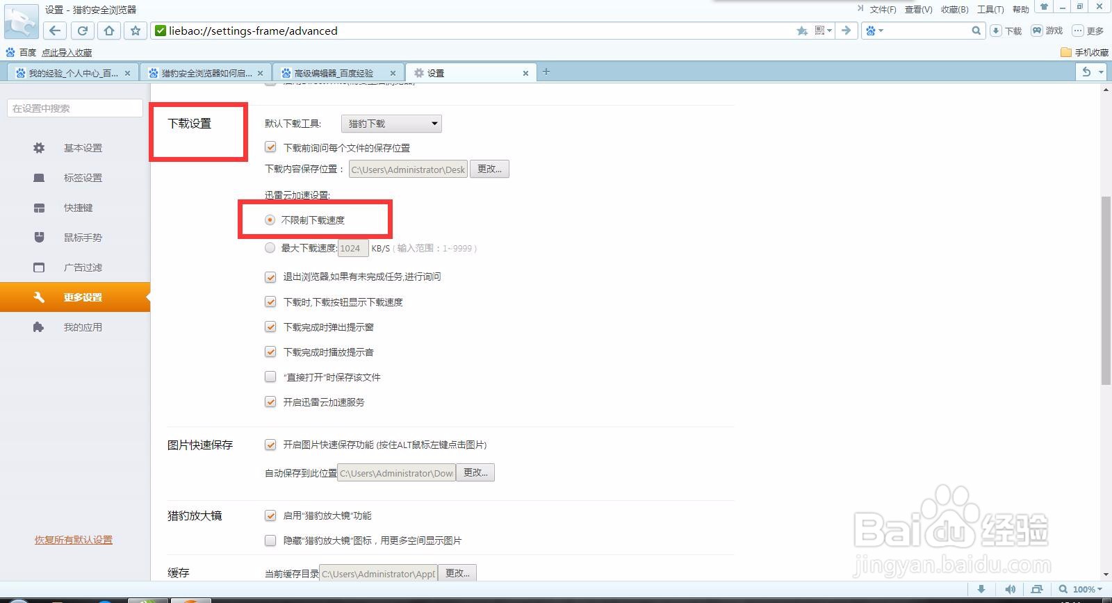Click the 在设置中搜索 search field
Screen dimensions: 1112x603
(75, 108)
